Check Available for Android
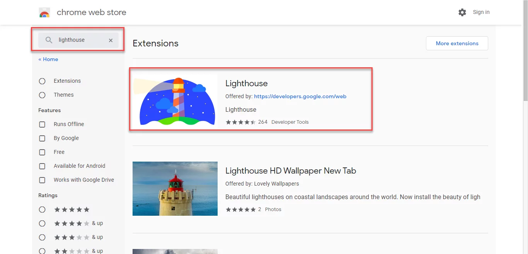Viewport: 528px width, 254px height. (x=42, y=166)
